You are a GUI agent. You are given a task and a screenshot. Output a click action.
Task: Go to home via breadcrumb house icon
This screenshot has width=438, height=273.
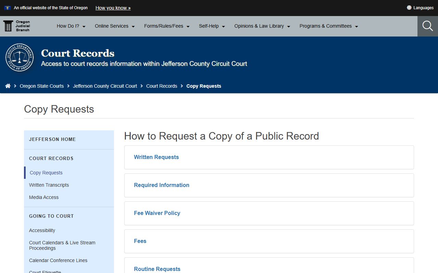tap(8, 86)
